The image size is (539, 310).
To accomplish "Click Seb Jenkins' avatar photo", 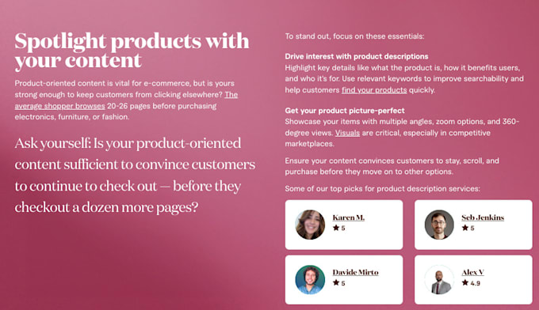I will click(x=439, y=225).
